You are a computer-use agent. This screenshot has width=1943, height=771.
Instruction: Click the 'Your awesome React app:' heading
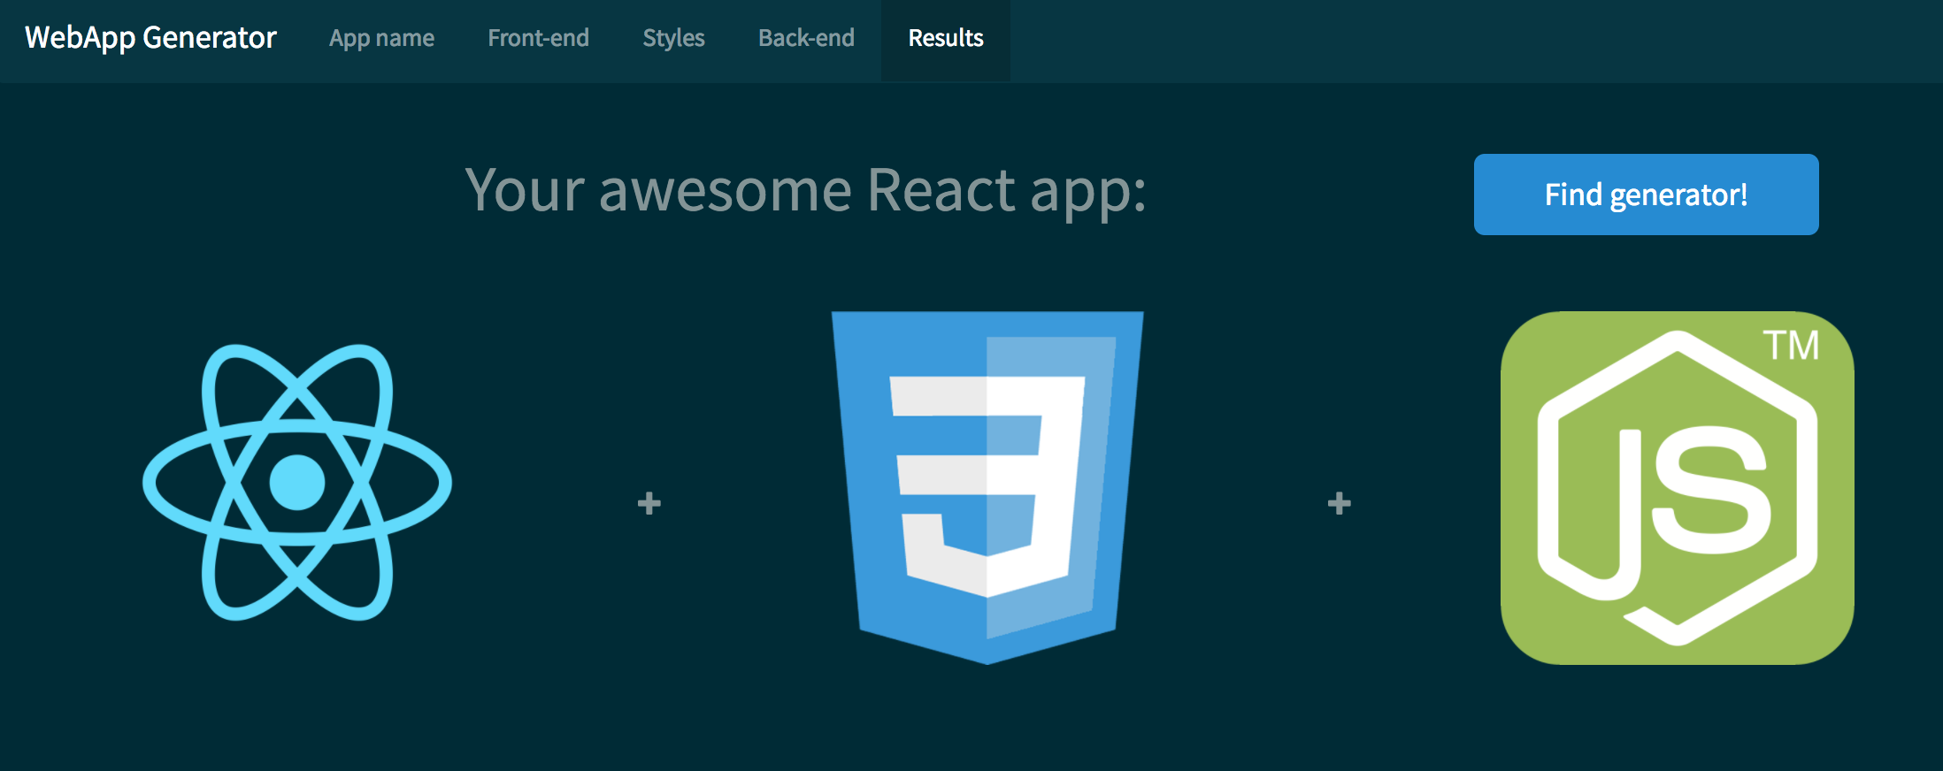(x=805, y=190)
